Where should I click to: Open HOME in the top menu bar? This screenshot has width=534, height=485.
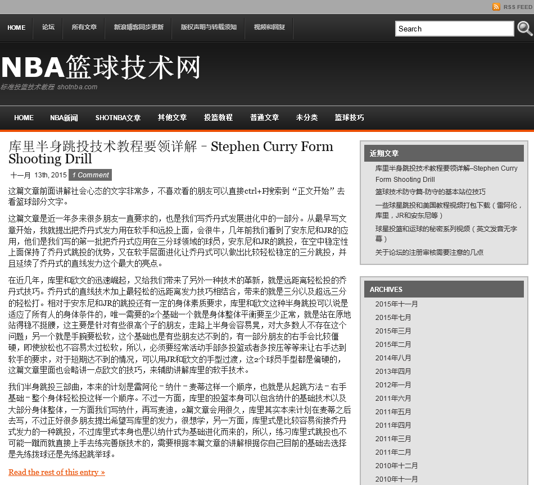click(16, 28)
